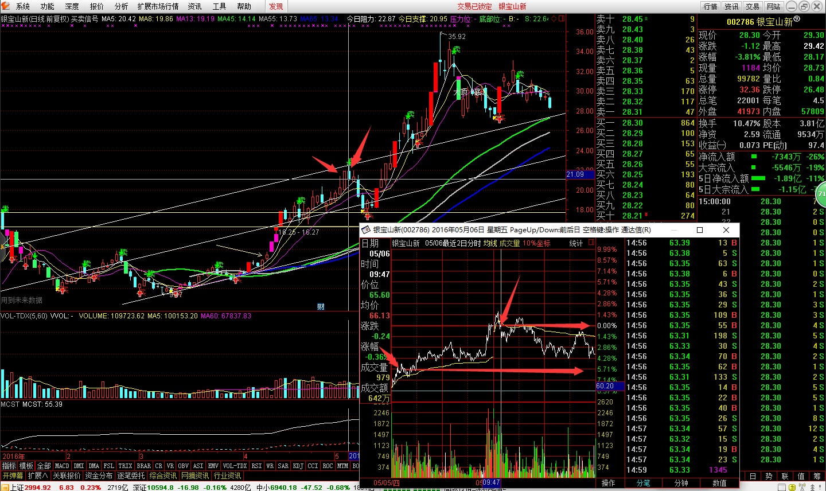Click the 财 marker on the chart
The width and height of the screenshot is (826, 491).
321,307
